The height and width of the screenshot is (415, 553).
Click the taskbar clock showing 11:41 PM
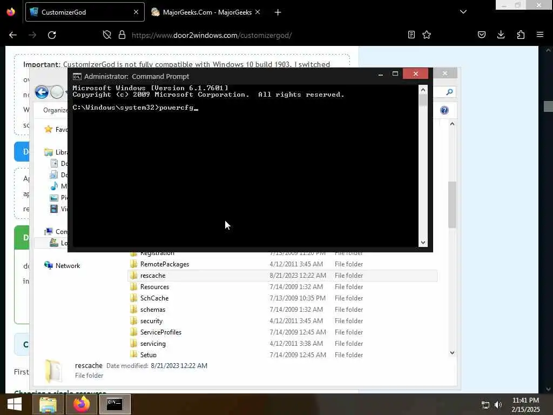pyautogui.click(x=525, y=400)
